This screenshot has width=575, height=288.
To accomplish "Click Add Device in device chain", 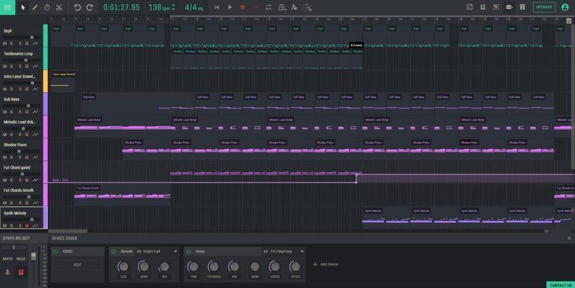I will coord(325,264).
